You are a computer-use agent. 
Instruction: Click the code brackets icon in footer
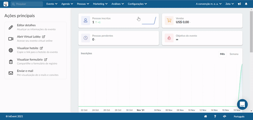pos(224,117)
